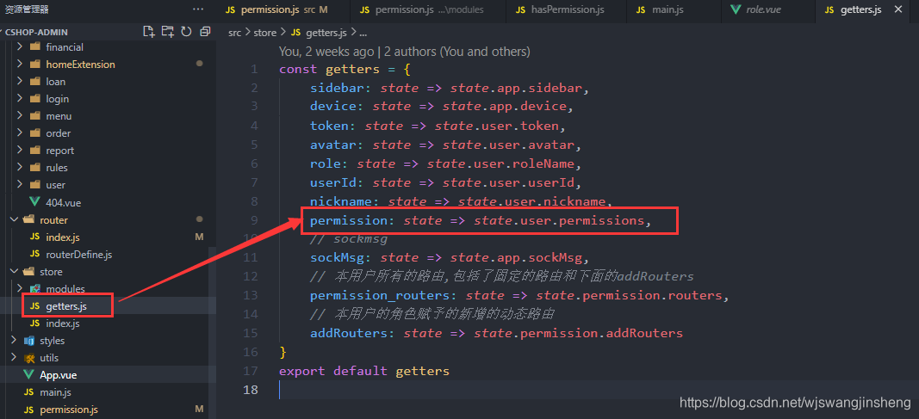Click the 'const getters = {' line
Viewport: 919px width, 419px height.
tap(345, 69)
